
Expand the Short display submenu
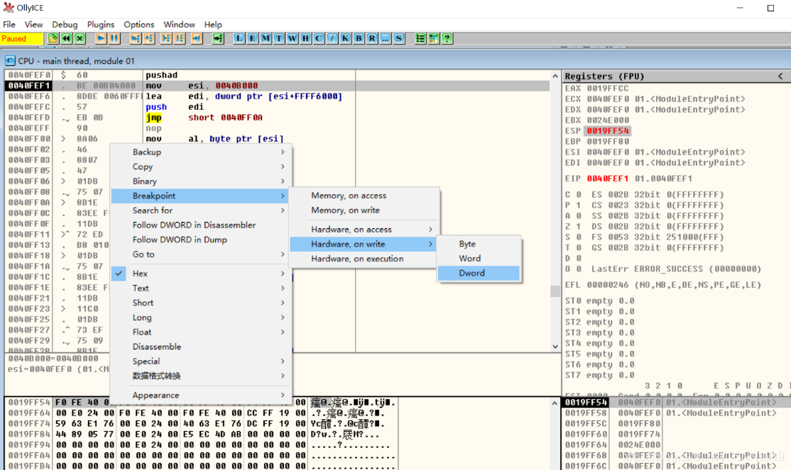(x=201, y=303)
